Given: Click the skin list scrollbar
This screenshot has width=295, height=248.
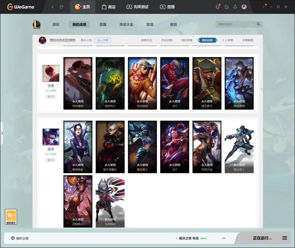Looking at the screenshot, I should 261,89.
